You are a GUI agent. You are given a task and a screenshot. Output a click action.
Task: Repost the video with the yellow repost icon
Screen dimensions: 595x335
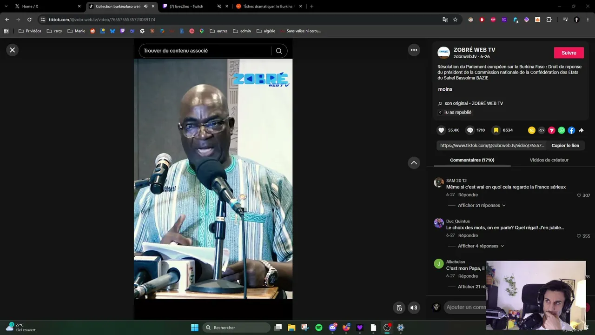(x=531, y=130)
